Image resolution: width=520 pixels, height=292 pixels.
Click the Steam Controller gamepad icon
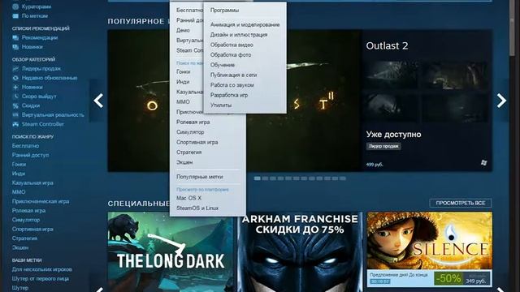(x=15, y=124)
